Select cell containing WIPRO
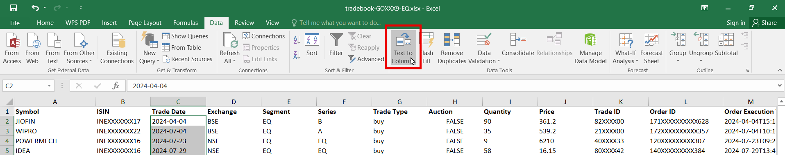The height and width of the screenshot is (155, 785). point(54,131)
